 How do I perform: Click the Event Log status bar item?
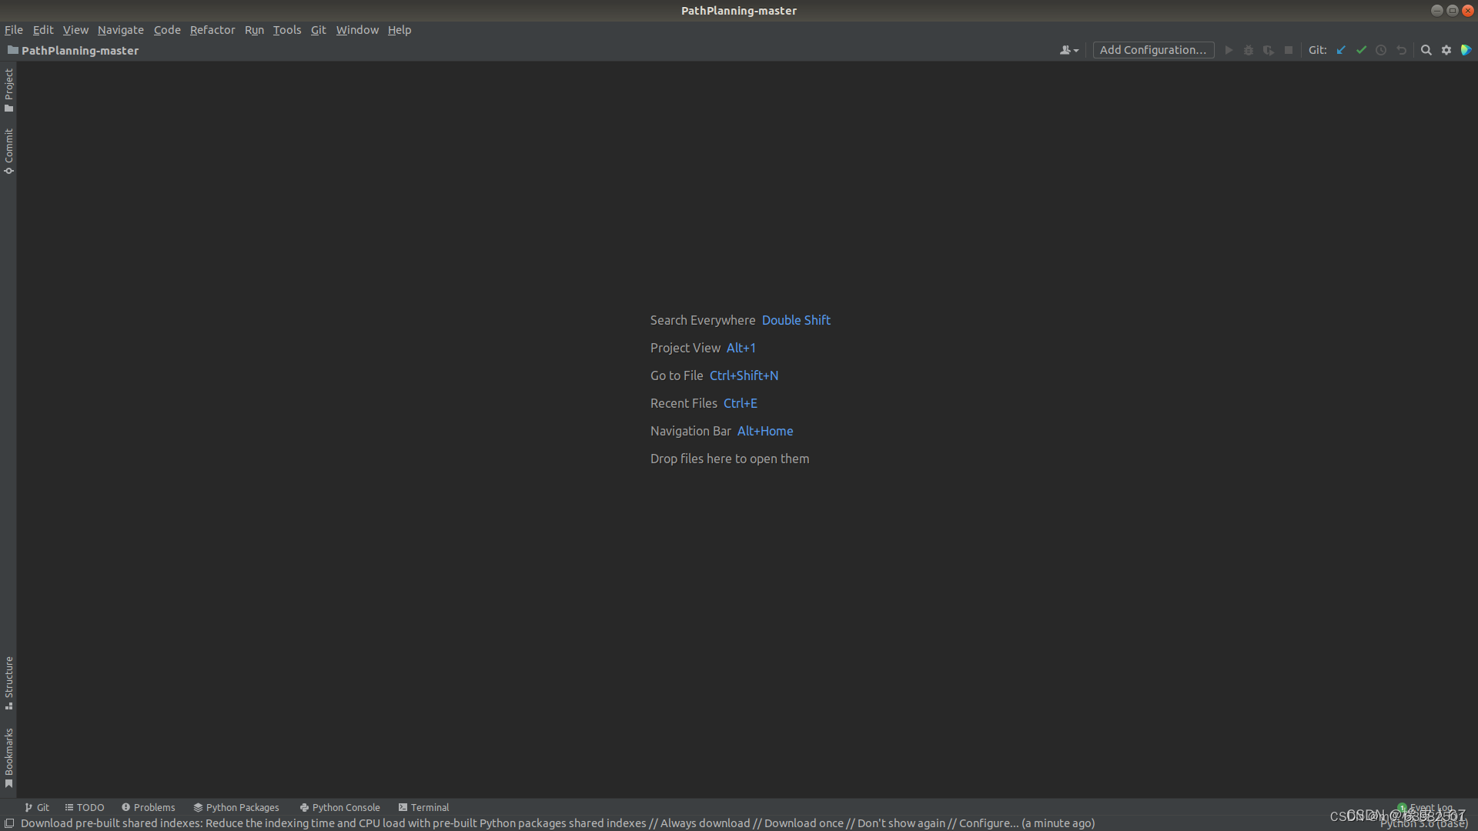tap(1428, 806)
